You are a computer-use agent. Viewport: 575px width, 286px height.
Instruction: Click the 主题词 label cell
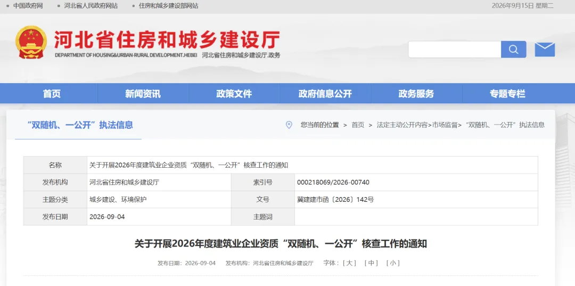(263, 217)
